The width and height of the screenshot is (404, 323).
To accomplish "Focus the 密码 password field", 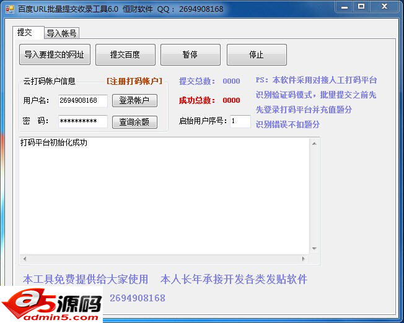I will point(82,121).
